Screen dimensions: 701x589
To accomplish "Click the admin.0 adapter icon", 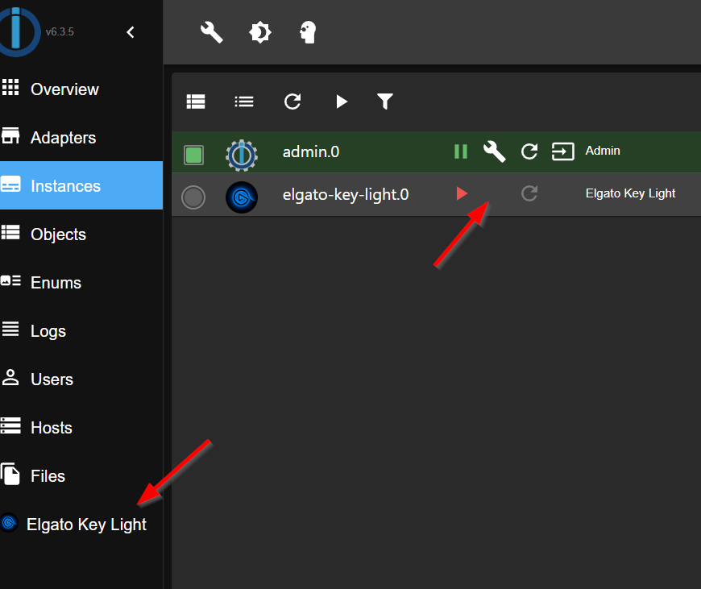I will click(242, 156).
